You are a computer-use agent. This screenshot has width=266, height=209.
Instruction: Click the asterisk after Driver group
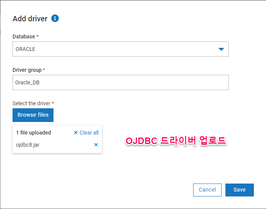click(44, 70)
